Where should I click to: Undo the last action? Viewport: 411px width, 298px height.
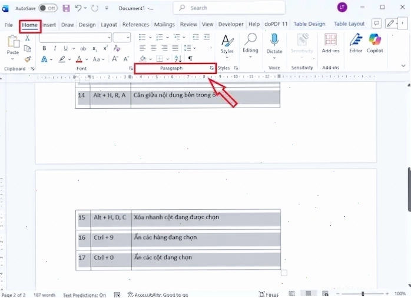coord(78,8)
